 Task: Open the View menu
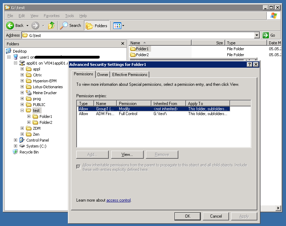tap(34, 16)
